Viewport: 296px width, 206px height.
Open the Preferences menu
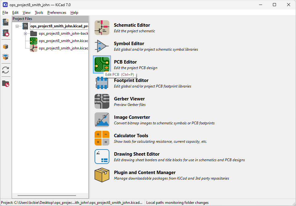pos(57,13)
